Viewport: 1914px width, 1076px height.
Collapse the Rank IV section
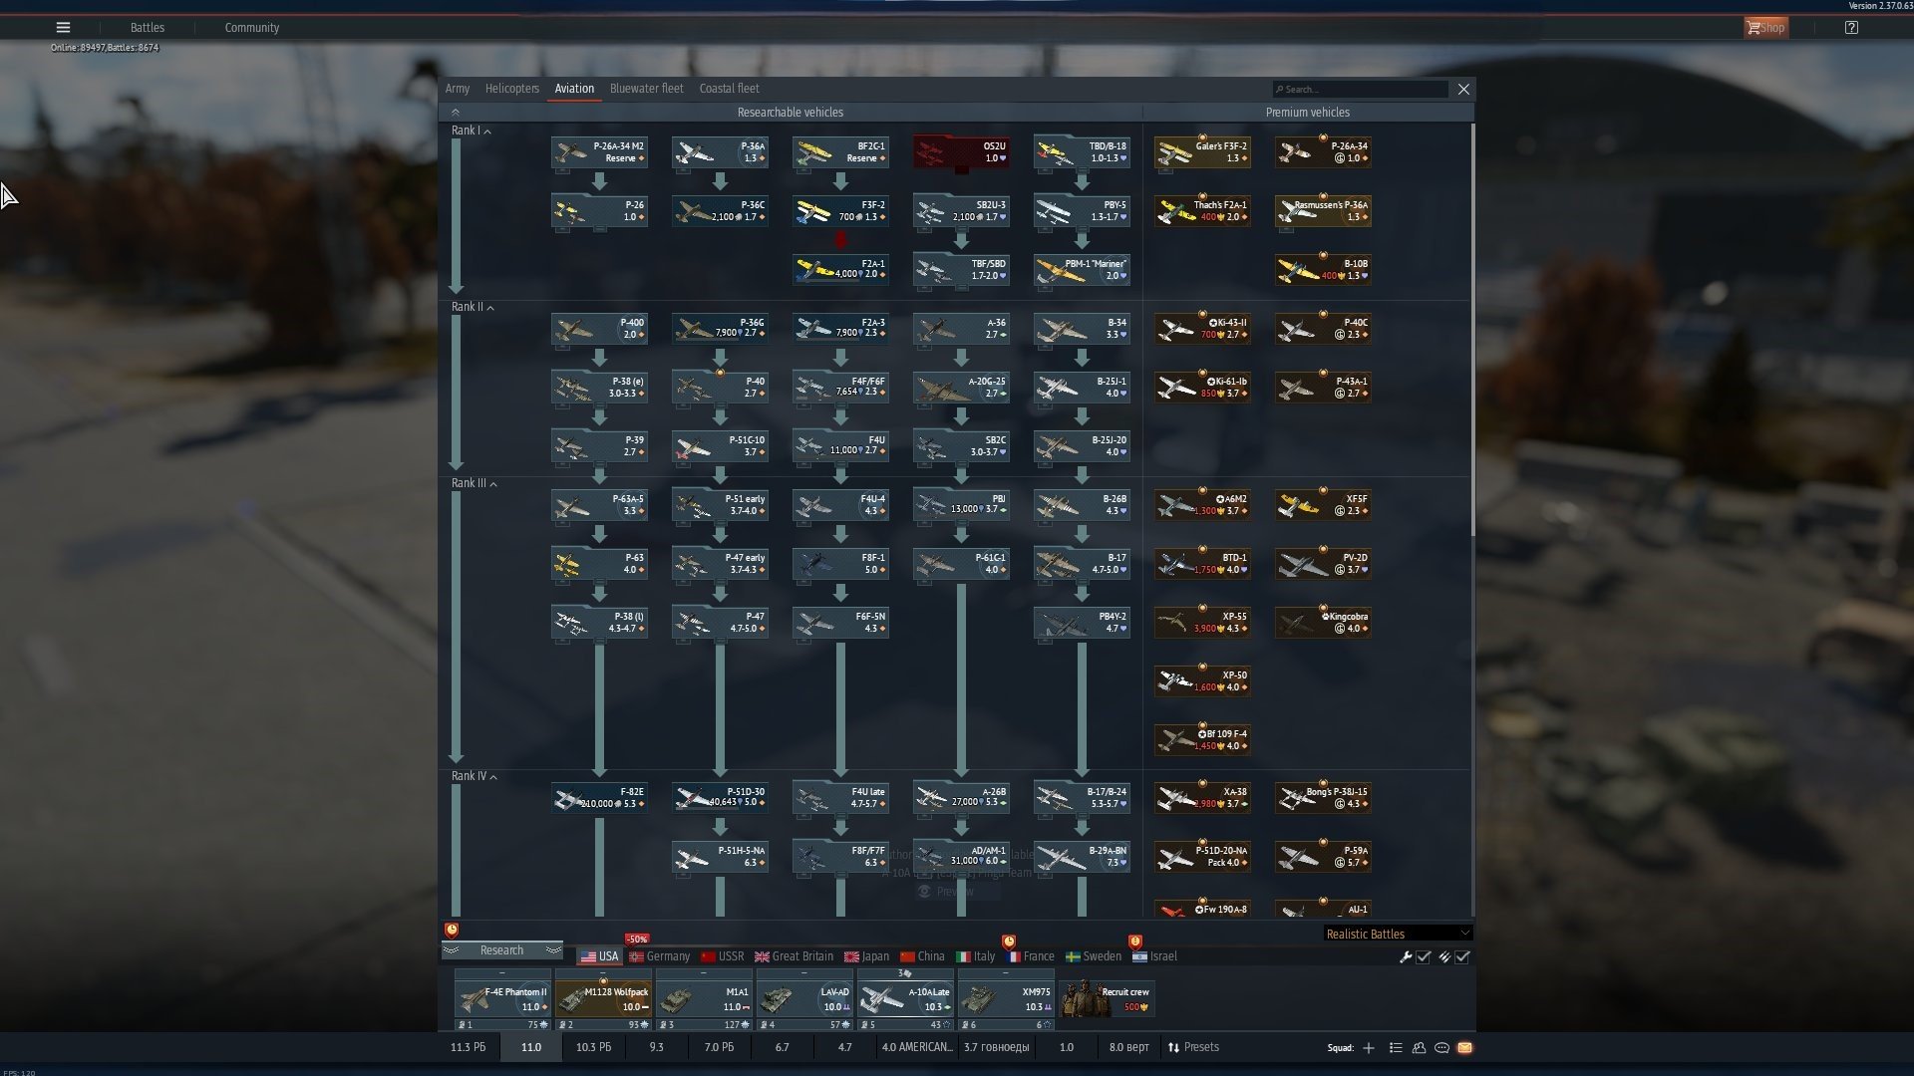tap(474, 776)
